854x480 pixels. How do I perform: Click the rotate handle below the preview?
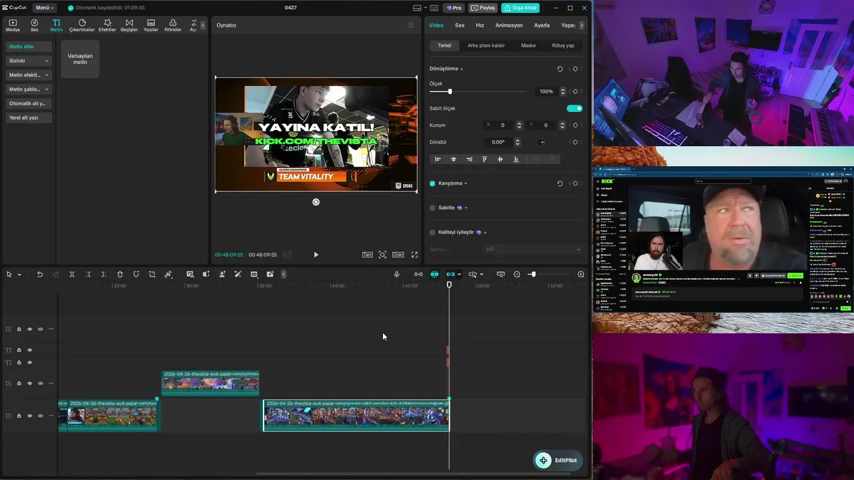(316, 202)
